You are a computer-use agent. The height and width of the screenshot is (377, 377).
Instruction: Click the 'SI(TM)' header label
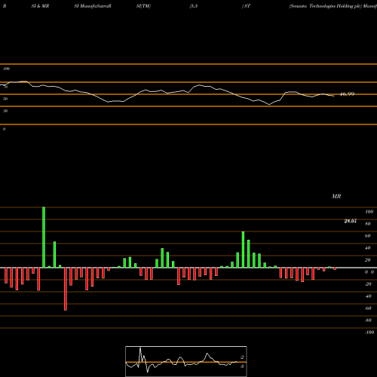point(143,6)
